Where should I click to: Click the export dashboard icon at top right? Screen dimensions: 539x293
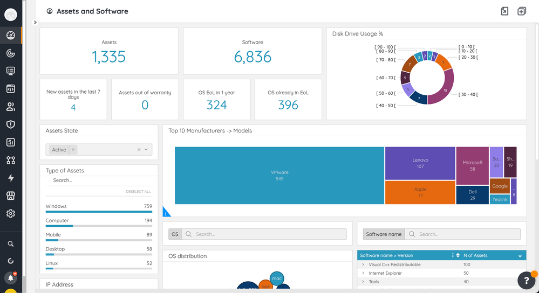[504, 11]
